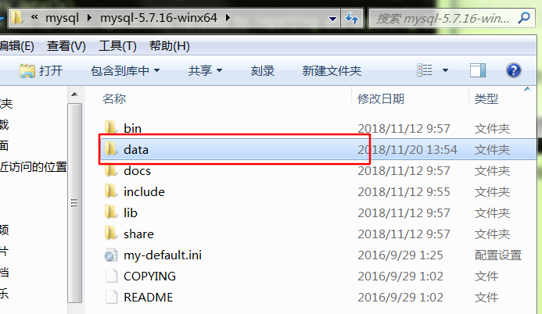Toggle the preview pane icon
Viewport: 542px width, 314px height.
[478, 70]
